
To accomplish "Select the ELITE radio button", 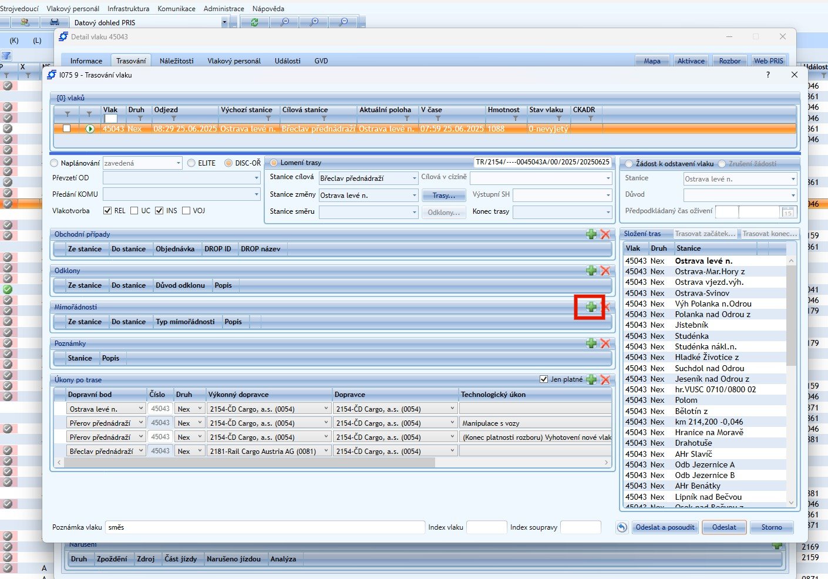I will [191, 163].
